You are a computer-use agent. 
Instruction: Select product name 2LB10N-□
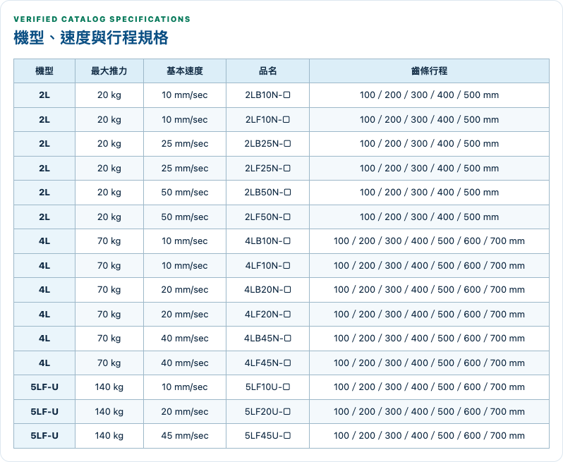pyautogui.click(x=267, y=95)
